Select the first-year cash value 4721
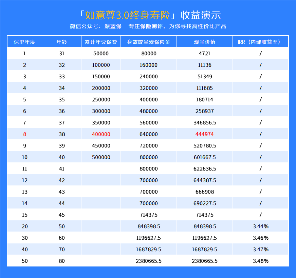296x278 pixels. click(205, 54)
